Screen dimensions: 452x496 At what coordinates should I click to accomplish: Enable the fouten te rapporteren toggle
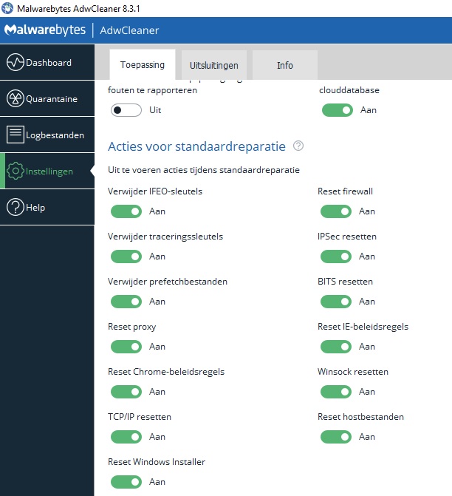pos(126,110)
